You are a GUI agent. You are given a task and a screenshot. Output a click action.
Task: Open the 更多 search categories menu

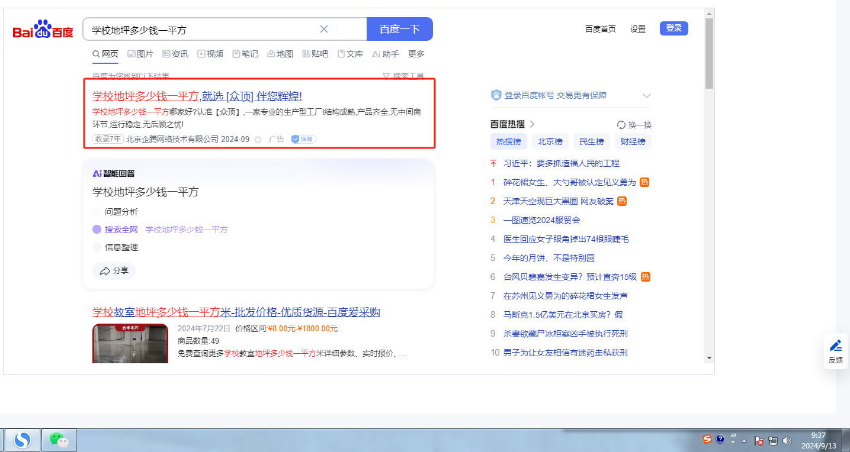(x=416, y=54)
